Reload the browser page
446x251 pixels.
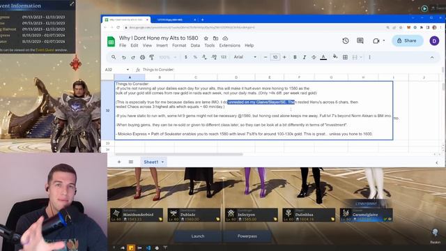[x=118, y=28]
